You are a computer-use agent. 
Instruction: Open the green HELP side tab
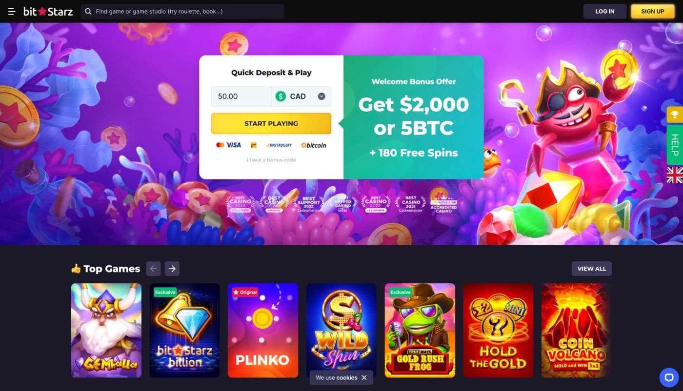[x=675, y=145]
